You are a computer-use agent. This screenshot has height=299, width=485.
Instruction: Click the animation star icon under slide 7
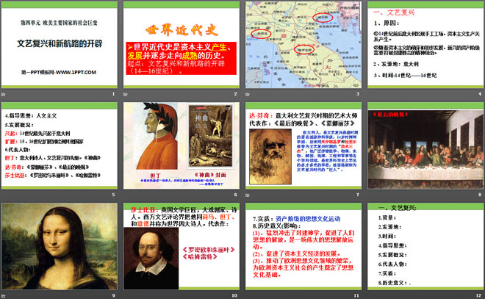pyautogui.click(x=248, y=195)
